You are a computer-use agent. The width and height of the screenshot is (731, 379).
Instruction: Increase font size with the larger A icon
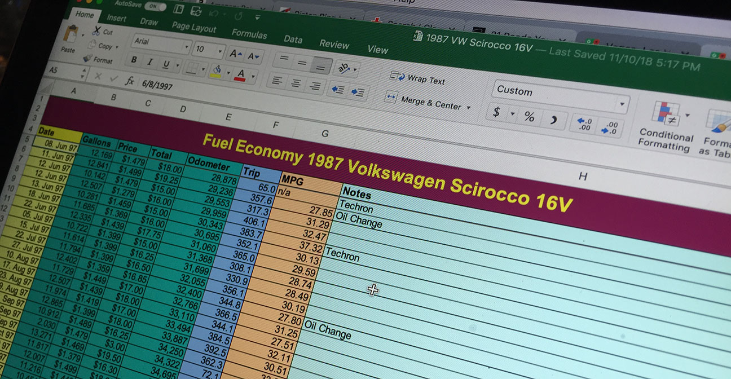click(x=234, y=54)
